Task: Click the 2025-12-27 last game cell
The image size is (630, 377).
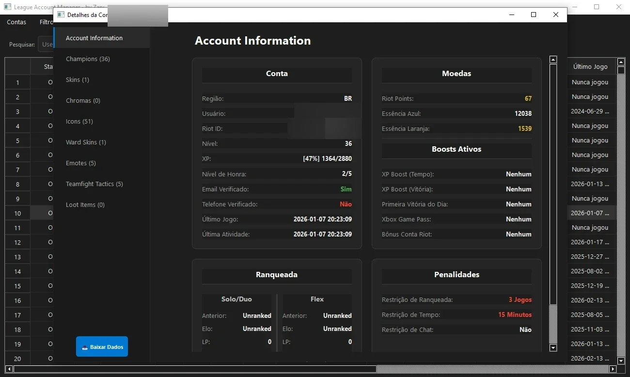Action: pyautogui.click(x=590, y=256)
